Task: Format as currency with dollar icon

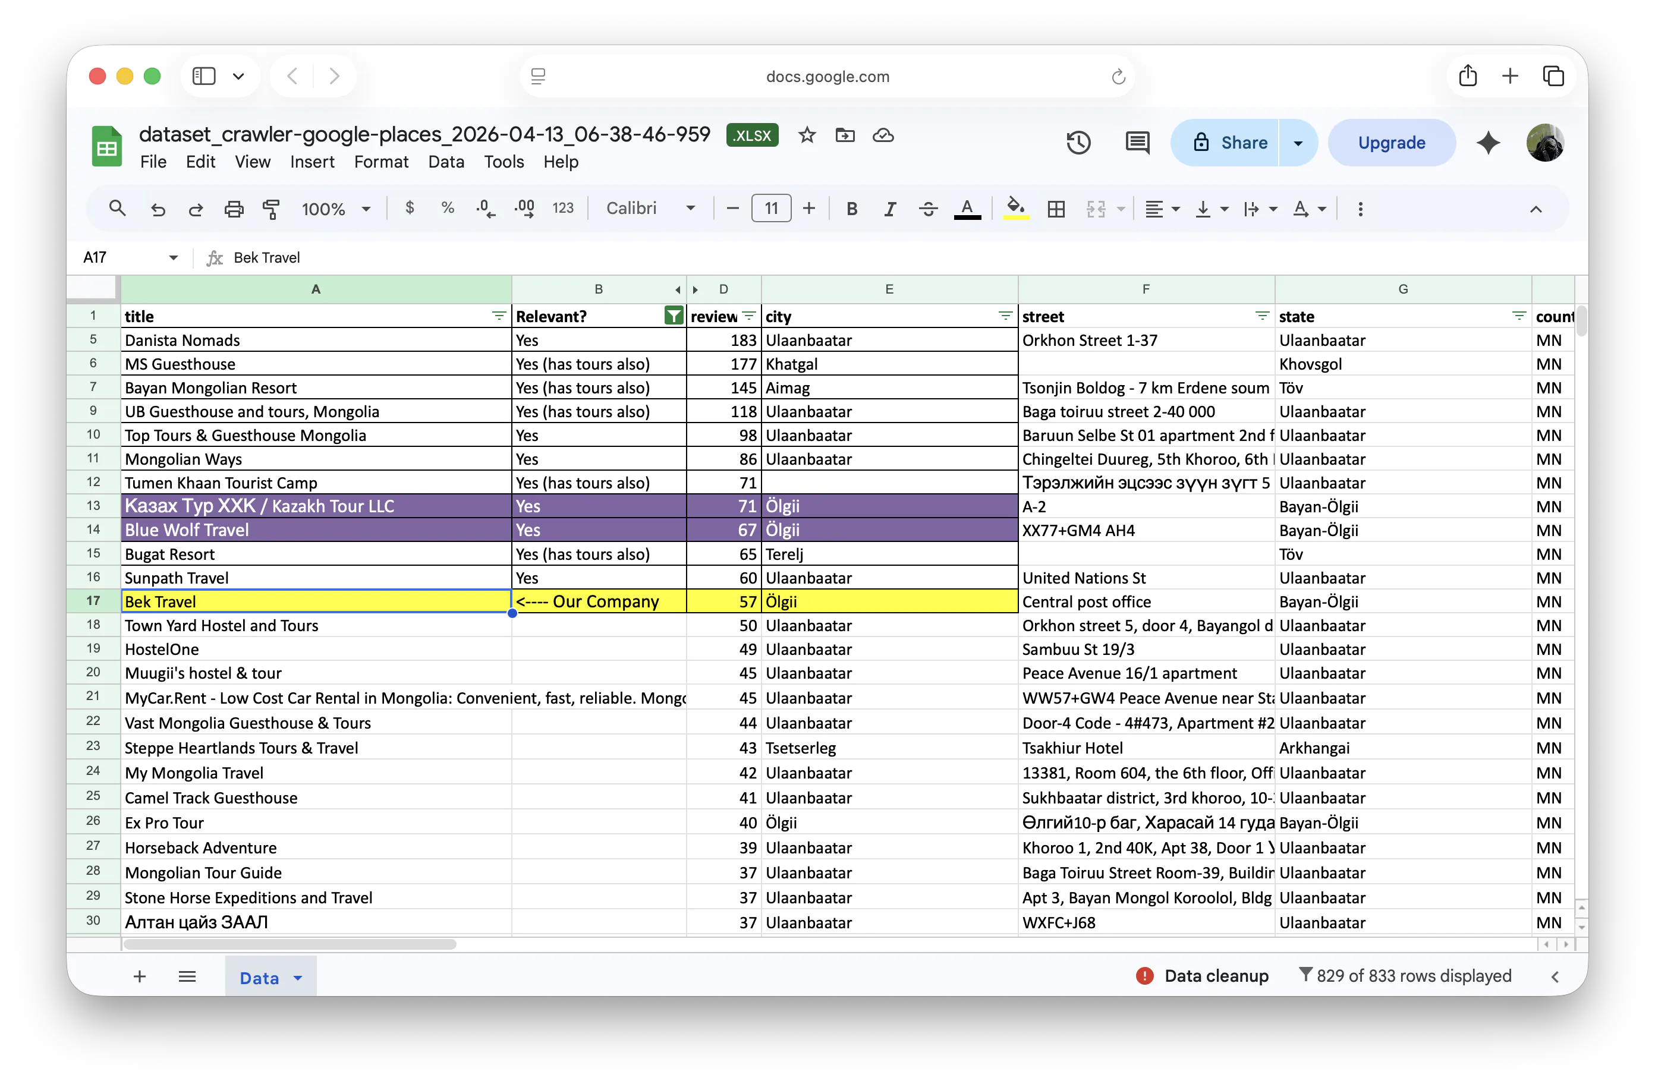Action: point(410,208)
